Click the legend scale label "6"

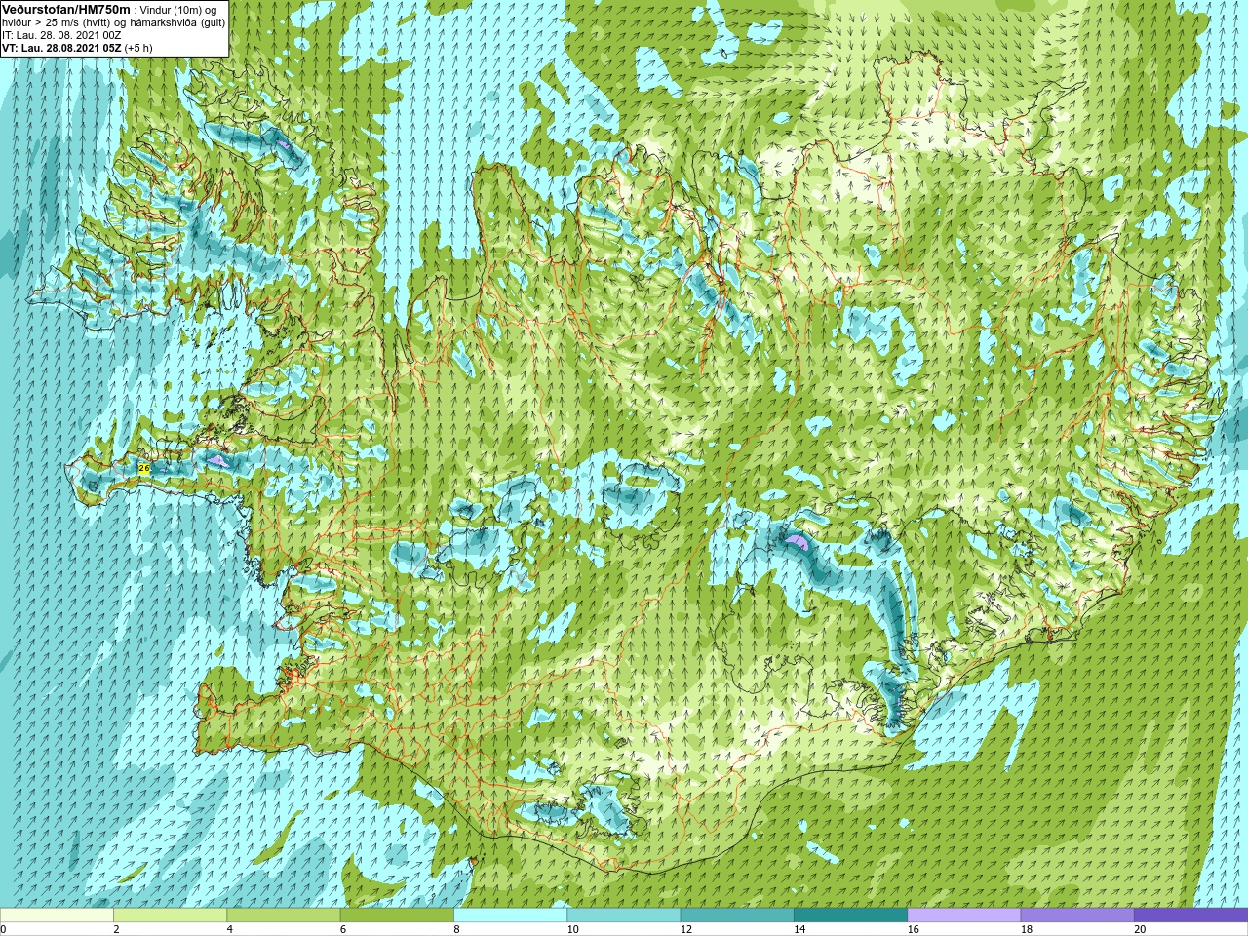pos(343,929)
